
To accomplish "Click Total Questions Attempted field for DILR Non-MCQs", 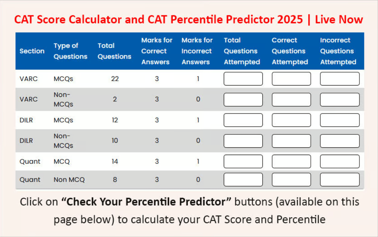I will (x=243, y=141).
